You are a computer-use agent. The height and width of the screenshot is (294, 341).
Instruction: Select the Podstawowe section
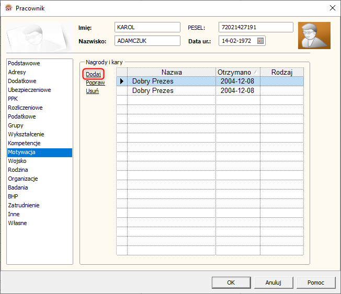[40, 63]
